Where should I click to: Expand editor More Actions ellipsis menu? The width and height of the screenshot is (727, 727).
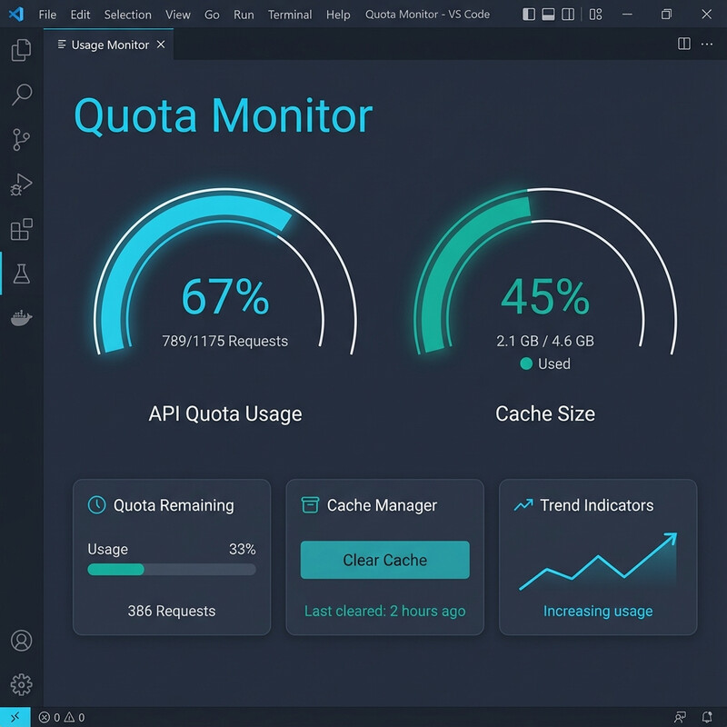click(x=706, y=45)
